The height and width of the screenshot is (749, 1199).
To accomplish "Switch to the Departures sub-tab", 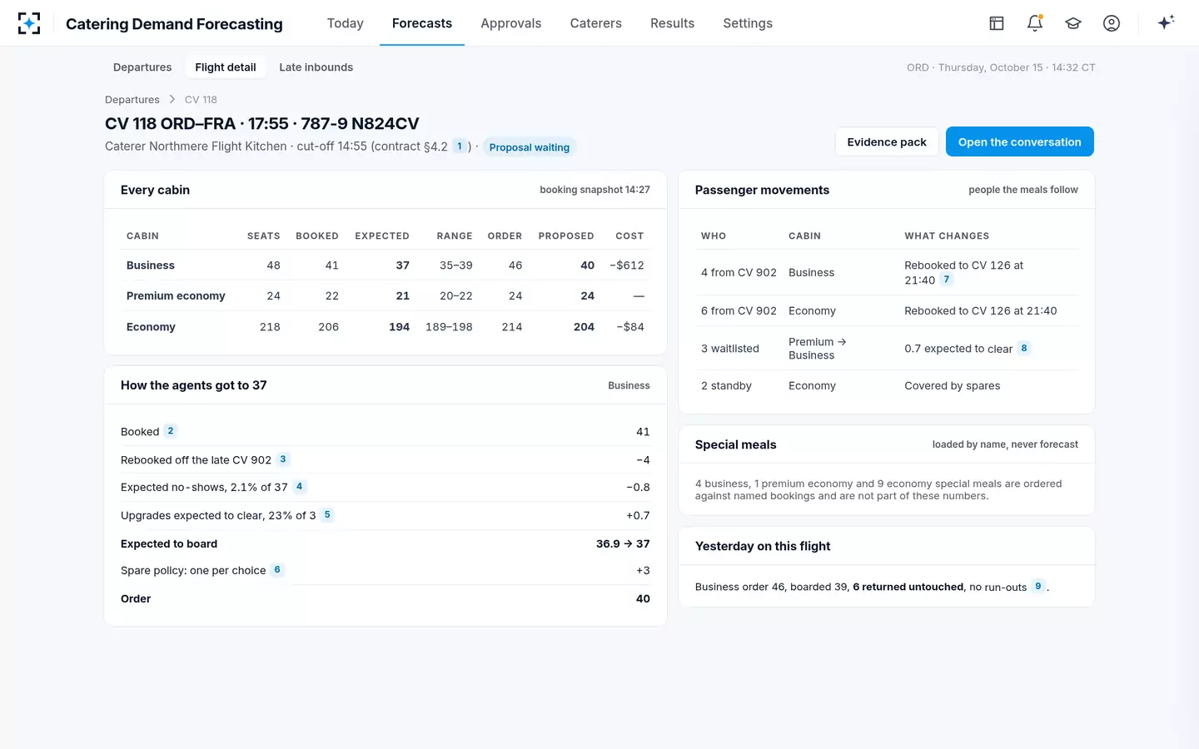I will pyautogui.click(x=142, y=67).
